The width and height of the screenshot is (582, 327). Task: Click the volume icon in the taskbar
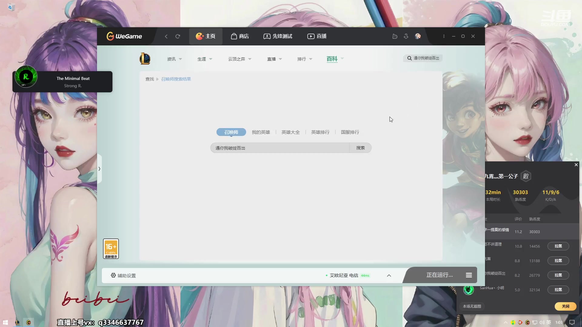(x=542, y=322)
